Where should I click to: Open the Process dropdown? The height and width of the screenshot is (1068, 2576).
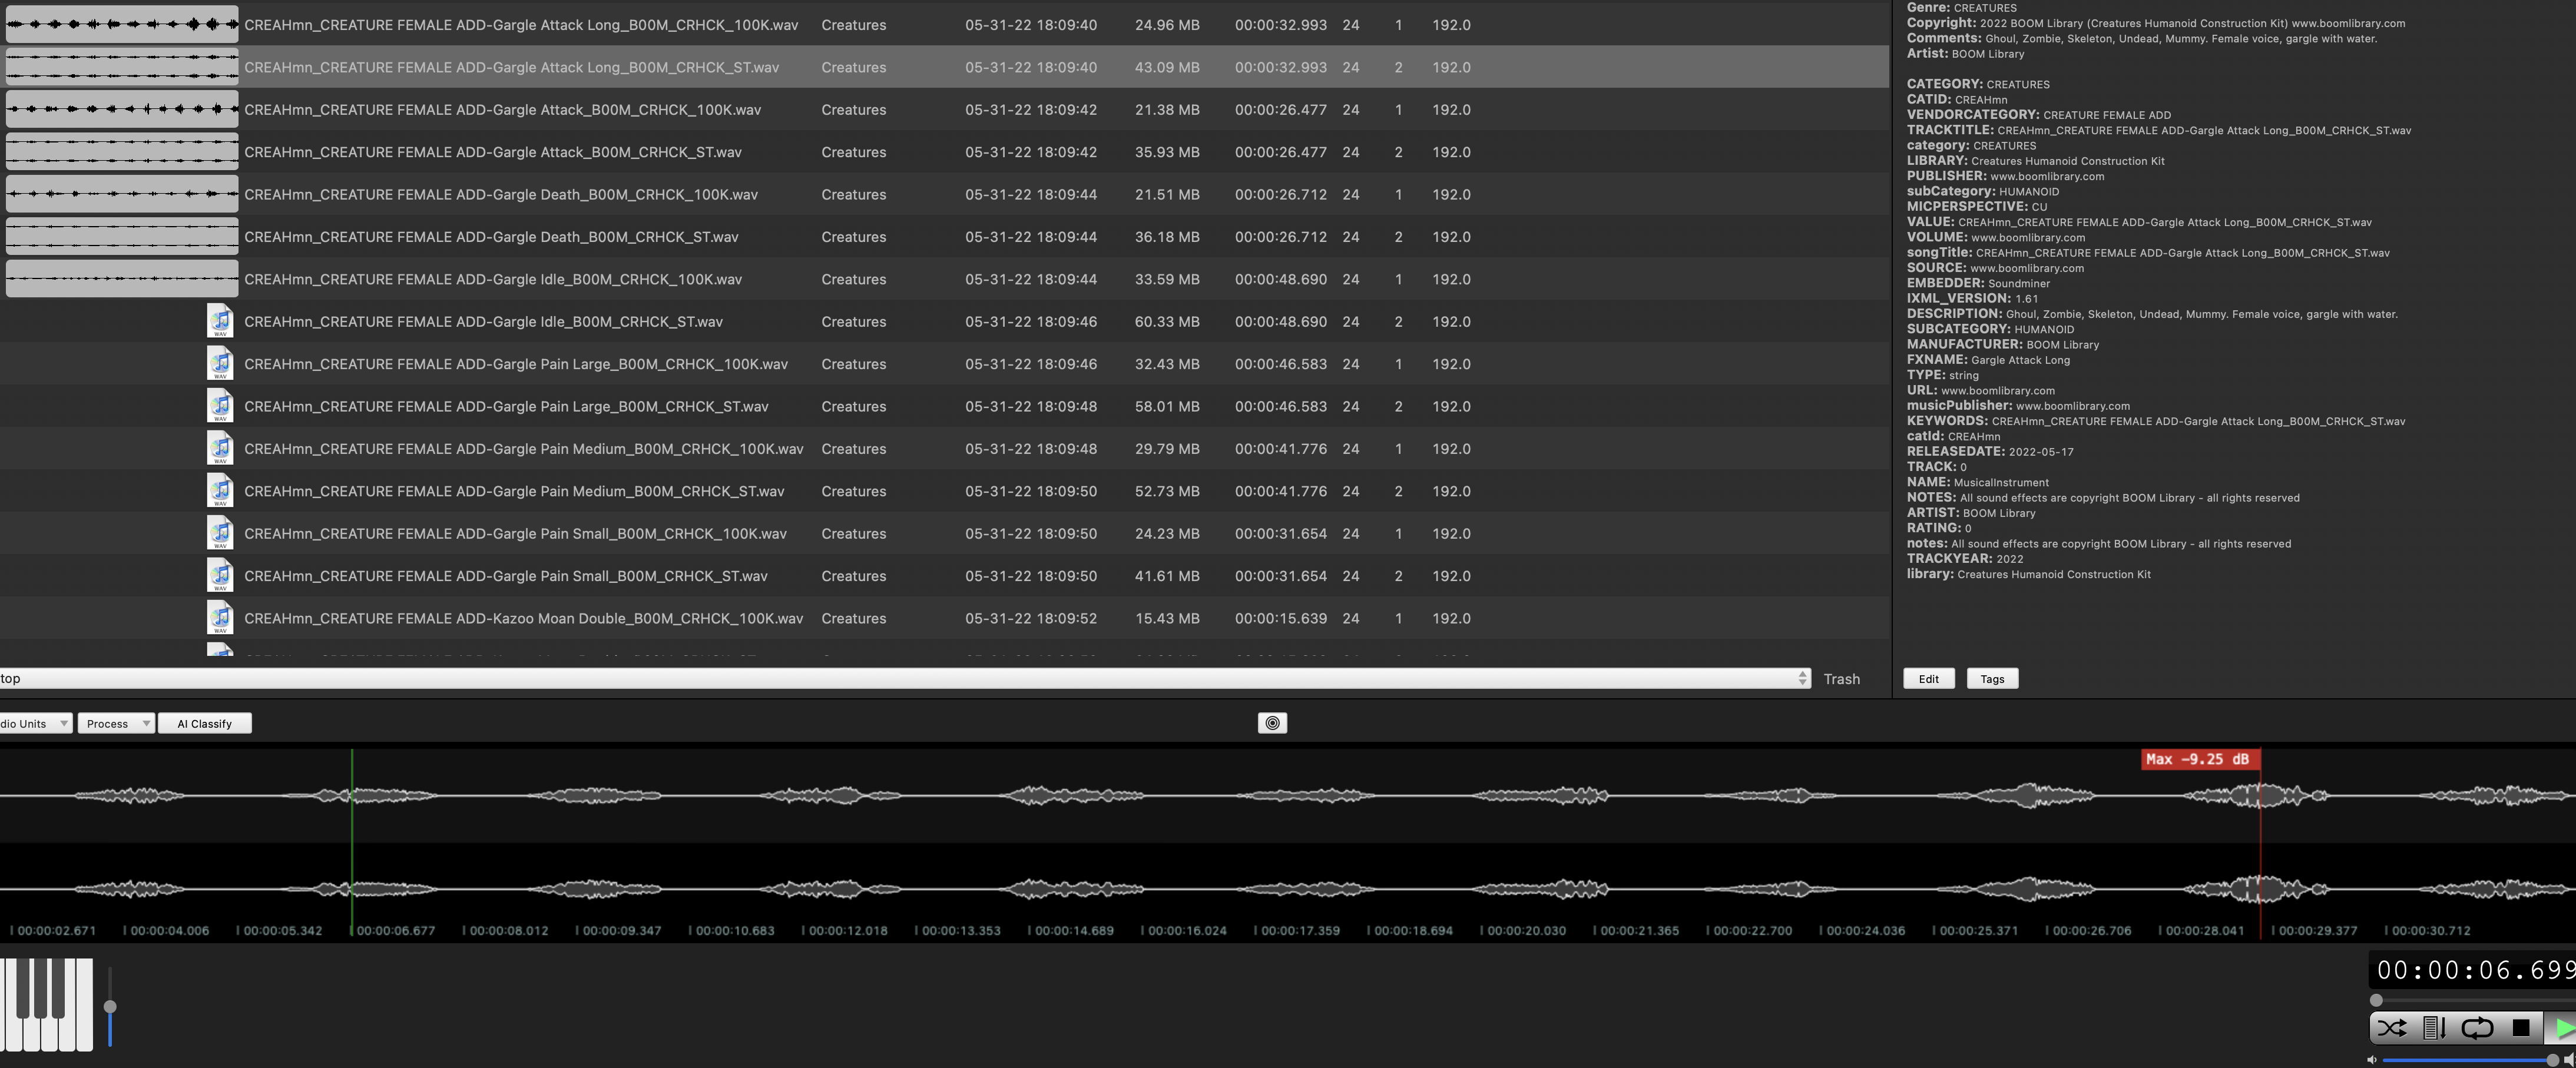117,724
